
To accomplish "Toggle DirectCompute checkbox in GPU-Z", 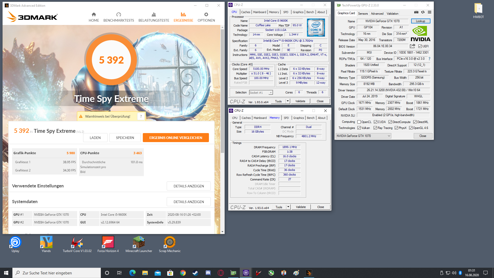I will pyautogui.click(x=390, y=122).
